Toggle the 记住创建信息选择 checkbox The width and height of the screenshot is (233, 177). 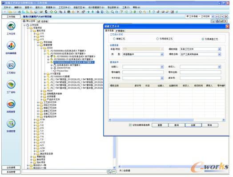tap(130, 125)
